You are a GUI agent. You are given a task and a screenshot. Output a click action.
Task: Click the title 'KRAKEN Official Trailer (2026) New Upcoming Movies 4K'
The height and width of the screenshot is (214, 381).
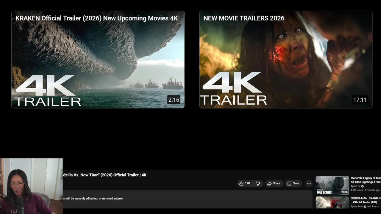(x=96, y=18)
